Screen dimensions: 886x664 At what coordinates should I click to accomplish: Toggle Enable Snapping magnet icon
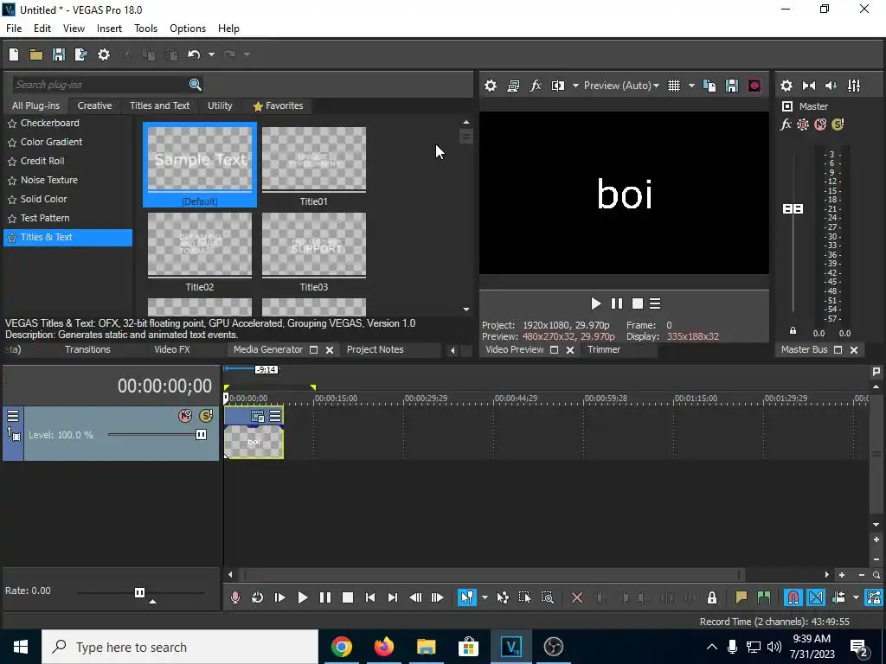tap(793, 597)
